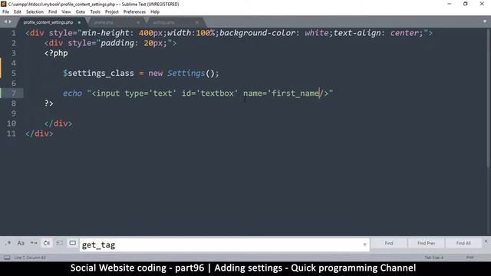491x276 pixels.
Task: Open the File menu
Action: click(6, 12)
